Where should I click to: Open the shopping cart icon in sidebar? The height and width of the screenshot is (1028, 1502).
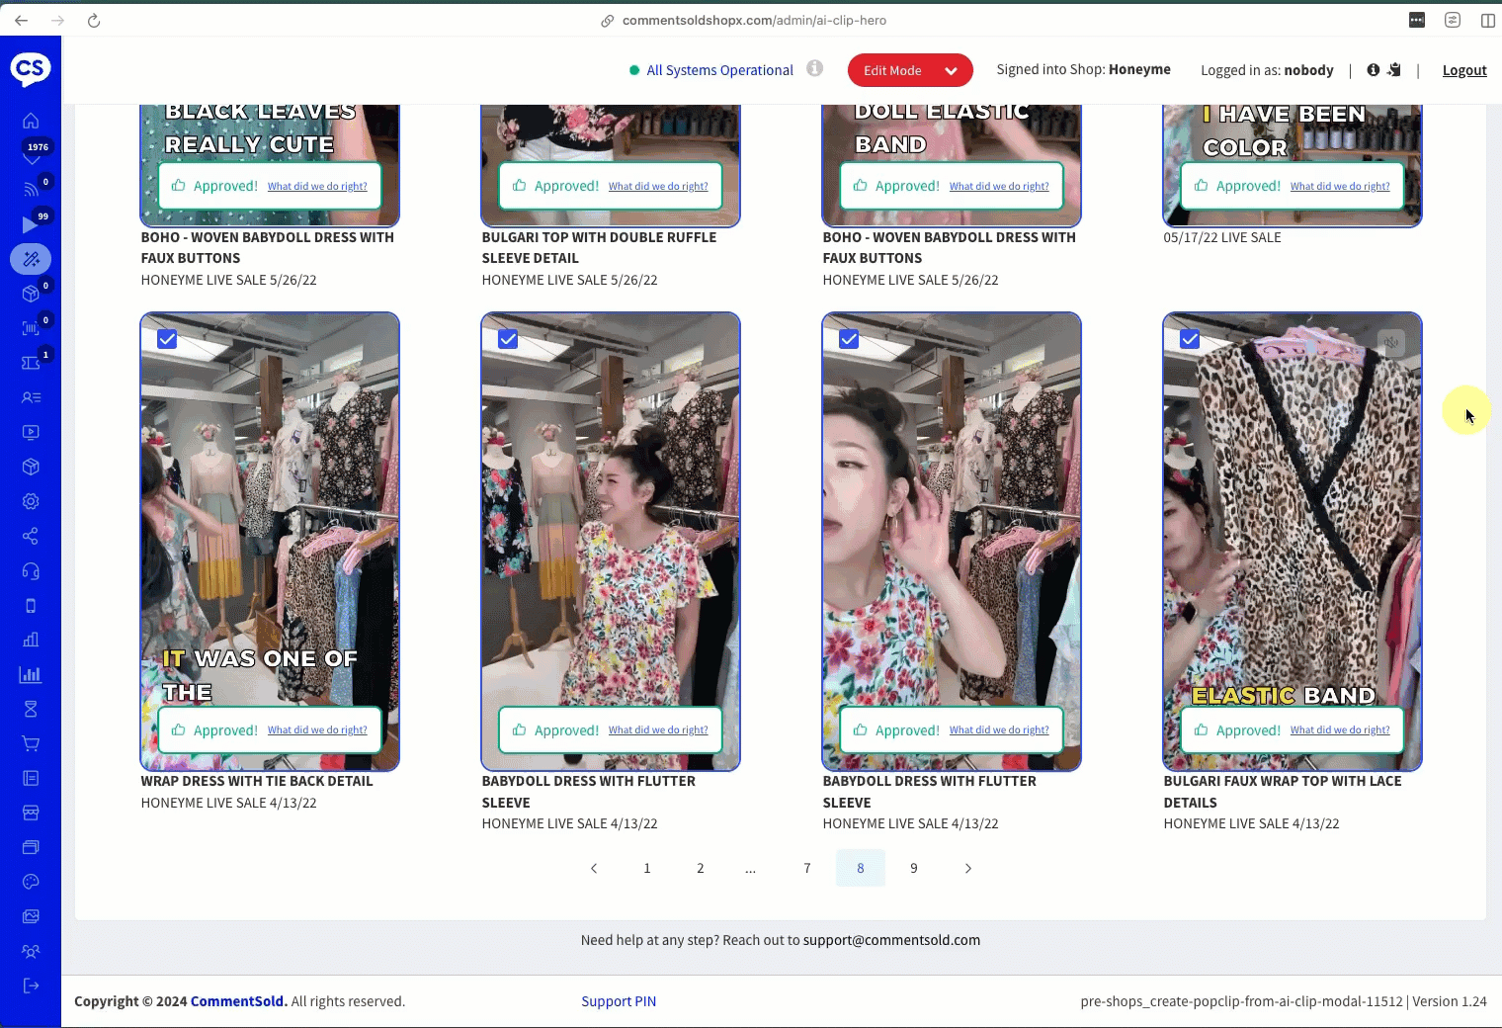point(31,743)
